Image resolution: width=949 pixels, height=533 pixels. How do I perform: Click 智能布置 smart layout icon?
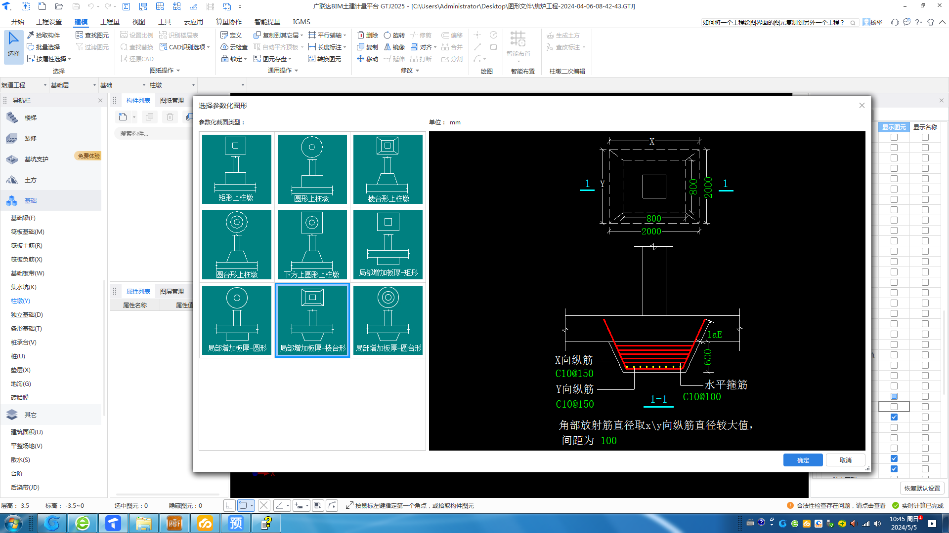(518, 38)
